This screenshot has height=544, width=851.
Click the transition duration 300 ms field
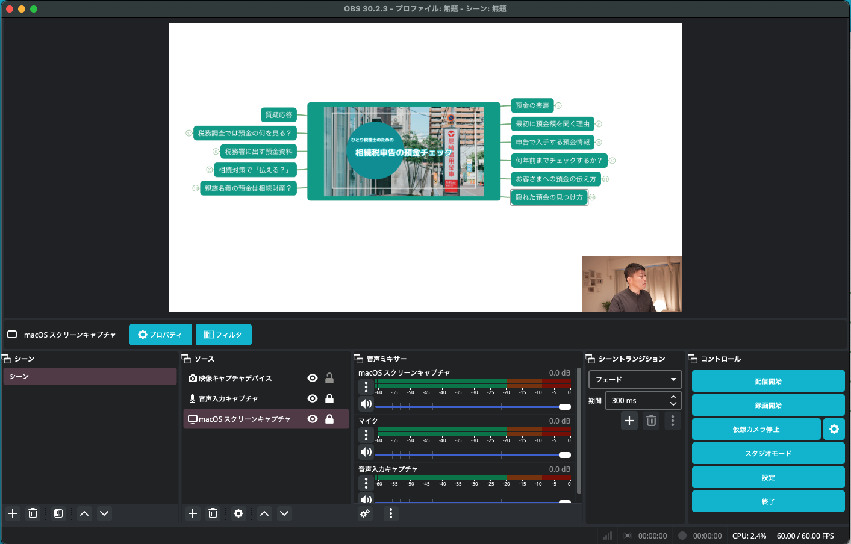tap(637, 401)
